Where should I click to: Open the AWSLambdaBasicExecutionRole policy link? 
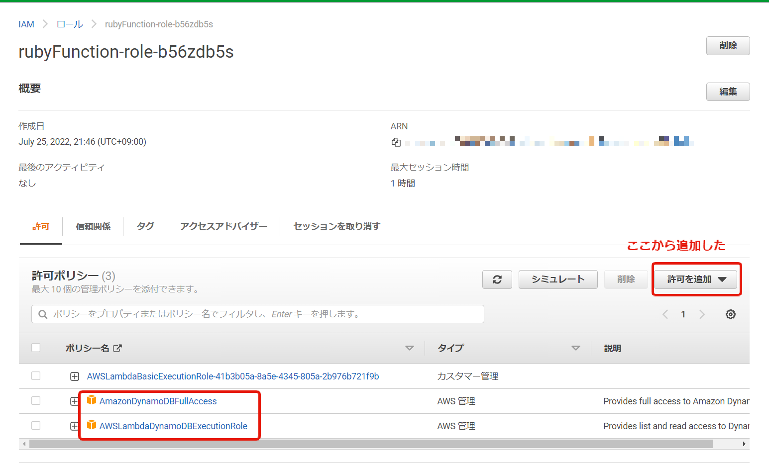(233, 376)
